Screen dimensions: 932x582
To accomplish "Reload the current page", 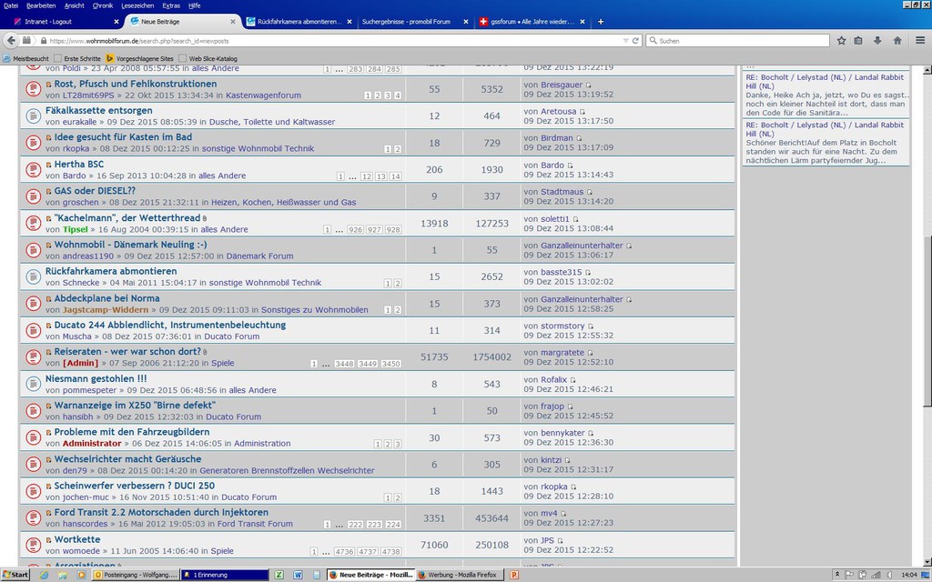I will pyautogui.click(x=635, y=41).
